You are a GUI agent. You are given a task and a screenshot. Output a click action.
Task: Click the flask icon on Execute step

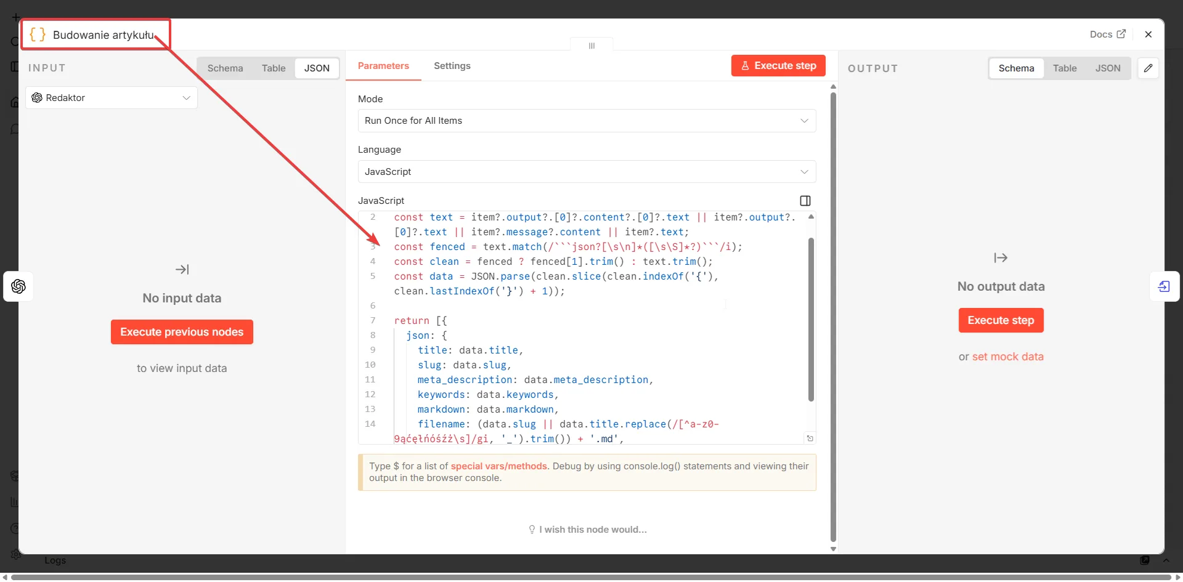click(x=745, y=66)
